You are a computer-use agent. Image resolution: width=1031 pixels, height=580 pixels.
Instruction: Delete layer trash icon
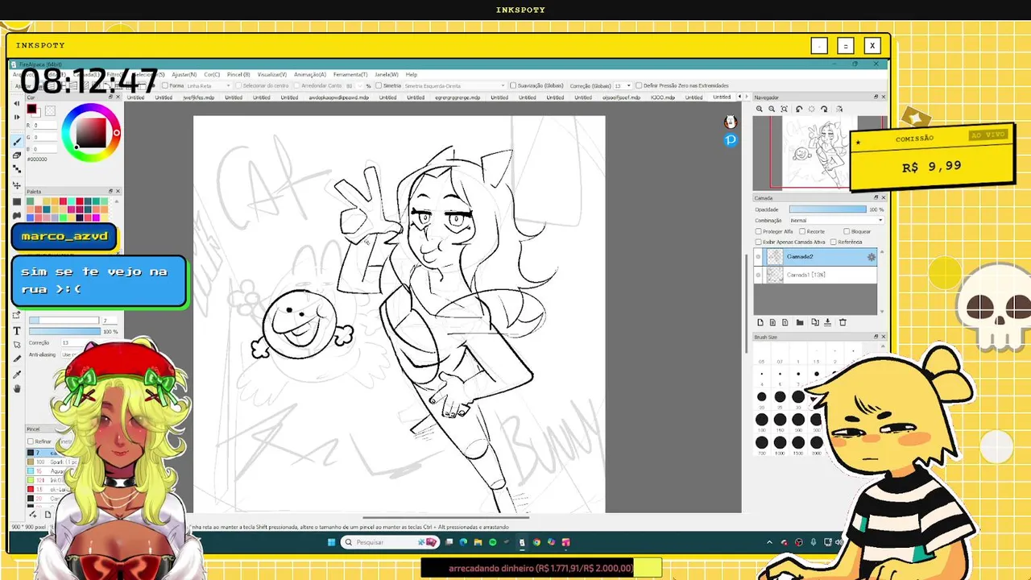pos(843,322)
